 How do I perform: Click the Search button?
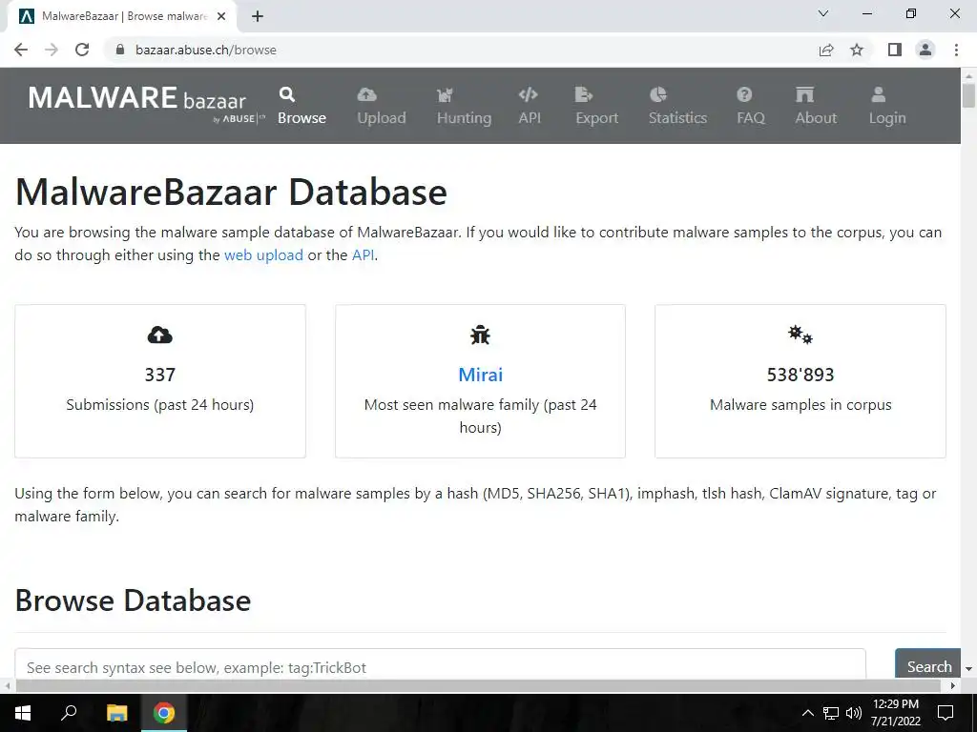click(x=927, y=663)
